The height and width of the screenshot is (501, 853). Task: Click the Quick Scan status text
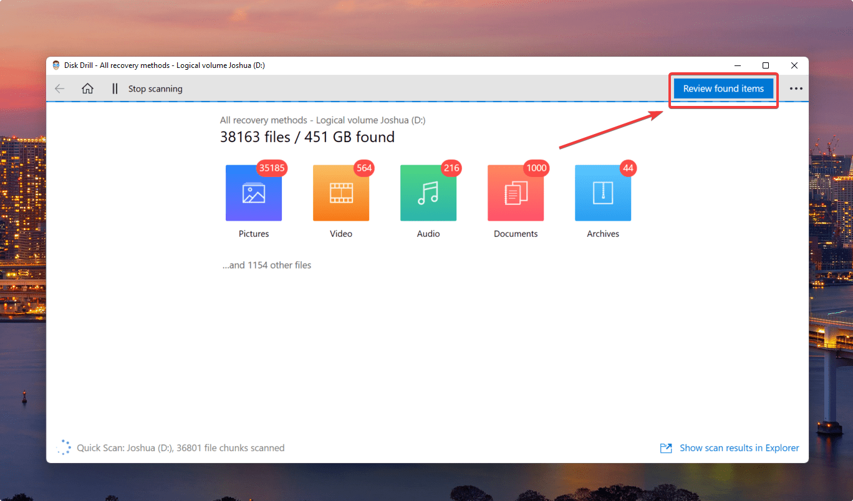pos(181,447)
